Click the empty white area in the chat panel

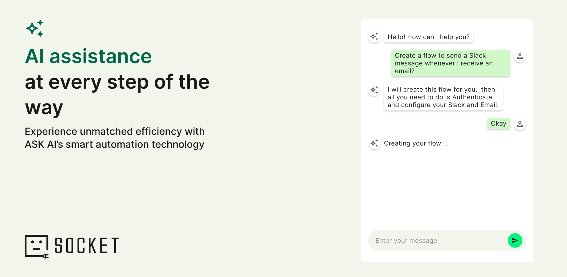click(447, 191)
